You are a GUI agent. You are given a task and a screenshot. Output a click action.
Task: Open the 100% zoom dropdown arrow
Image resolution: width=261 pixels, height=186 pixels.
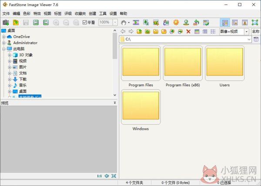[x=115, y=23]
